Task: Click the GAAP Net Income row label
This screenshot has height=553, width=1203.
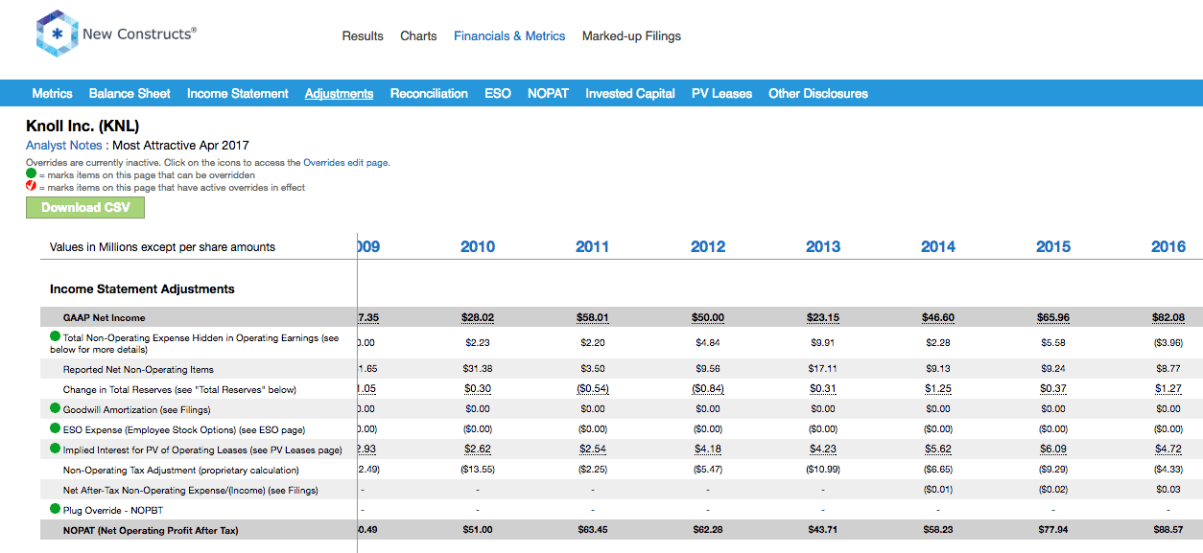Action: (105, 317)
